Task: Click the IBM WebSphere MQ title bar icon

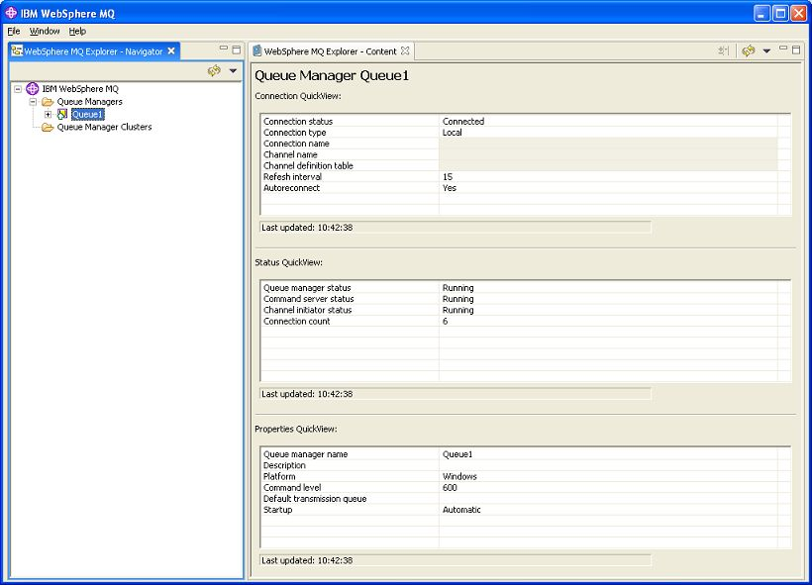Action: coord(11,13)
